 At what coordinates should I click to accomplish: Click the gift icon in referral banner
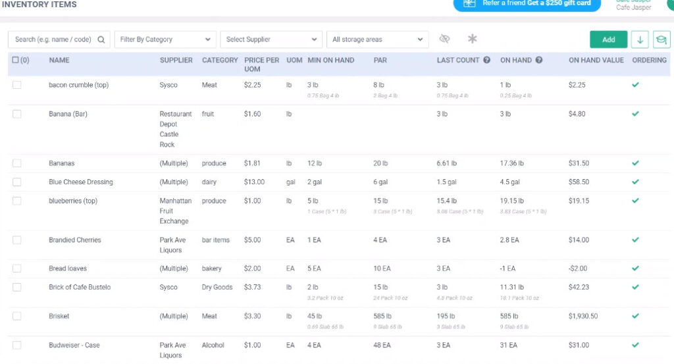pyautogui.click(x=469, y=3)
